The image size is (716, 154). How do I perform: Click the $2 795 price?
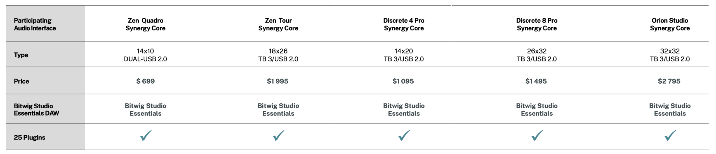(669, 81)
